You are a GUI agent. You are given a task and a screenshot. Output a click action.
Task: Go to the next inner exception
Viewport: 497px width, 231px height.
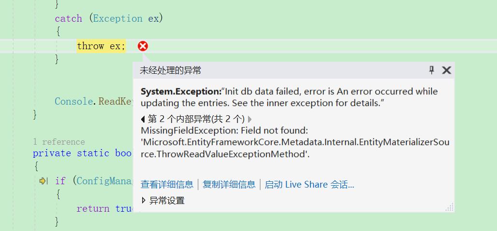click(x=249, y=119)
